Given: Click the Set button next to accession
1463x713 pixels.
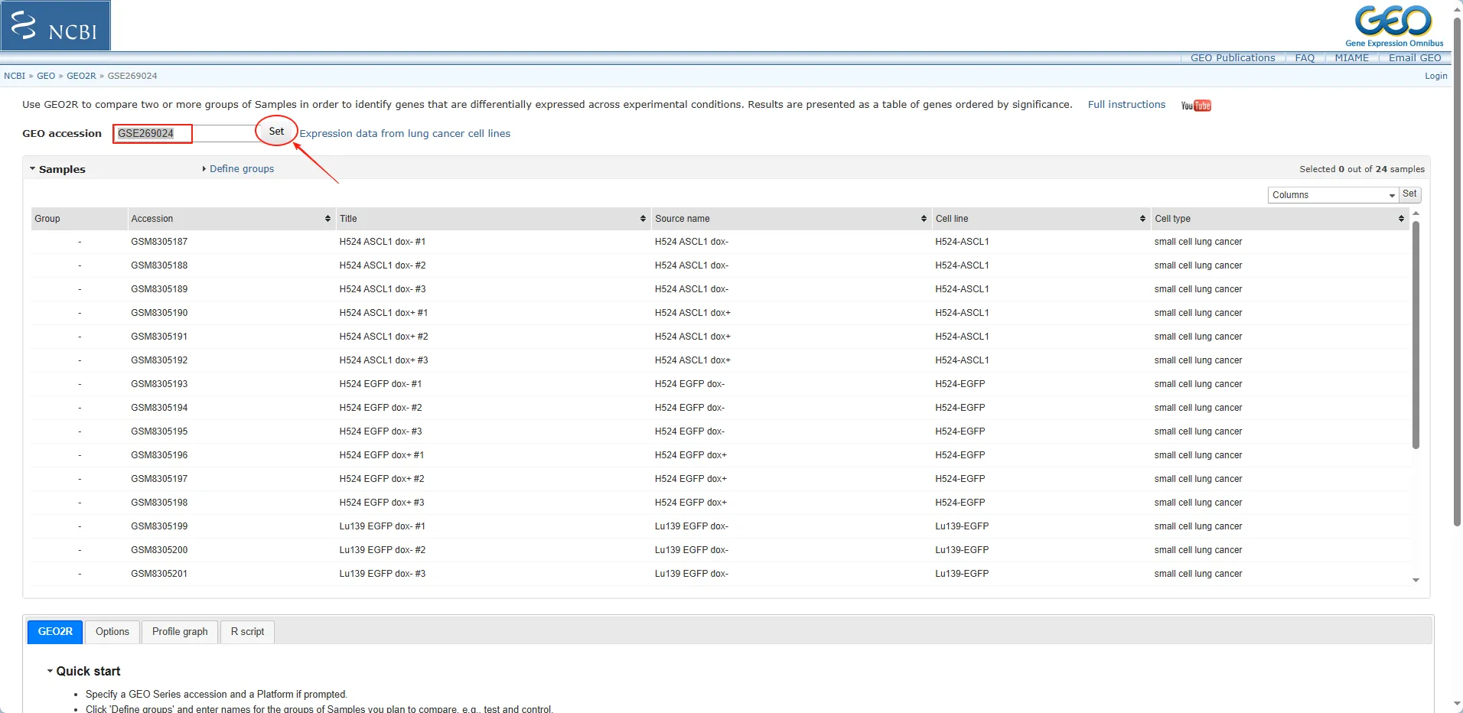Looking at the screenshot, I should pos(276,132).
